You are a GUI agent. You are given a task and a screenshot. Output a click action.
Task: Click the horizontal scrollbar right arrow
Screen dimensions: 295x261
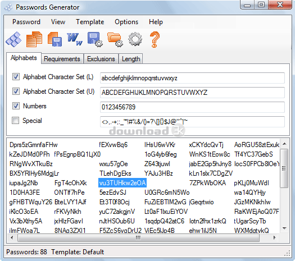[275, 237]
